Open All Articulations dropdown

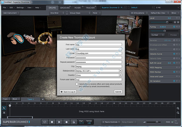(x=139, y=13)
